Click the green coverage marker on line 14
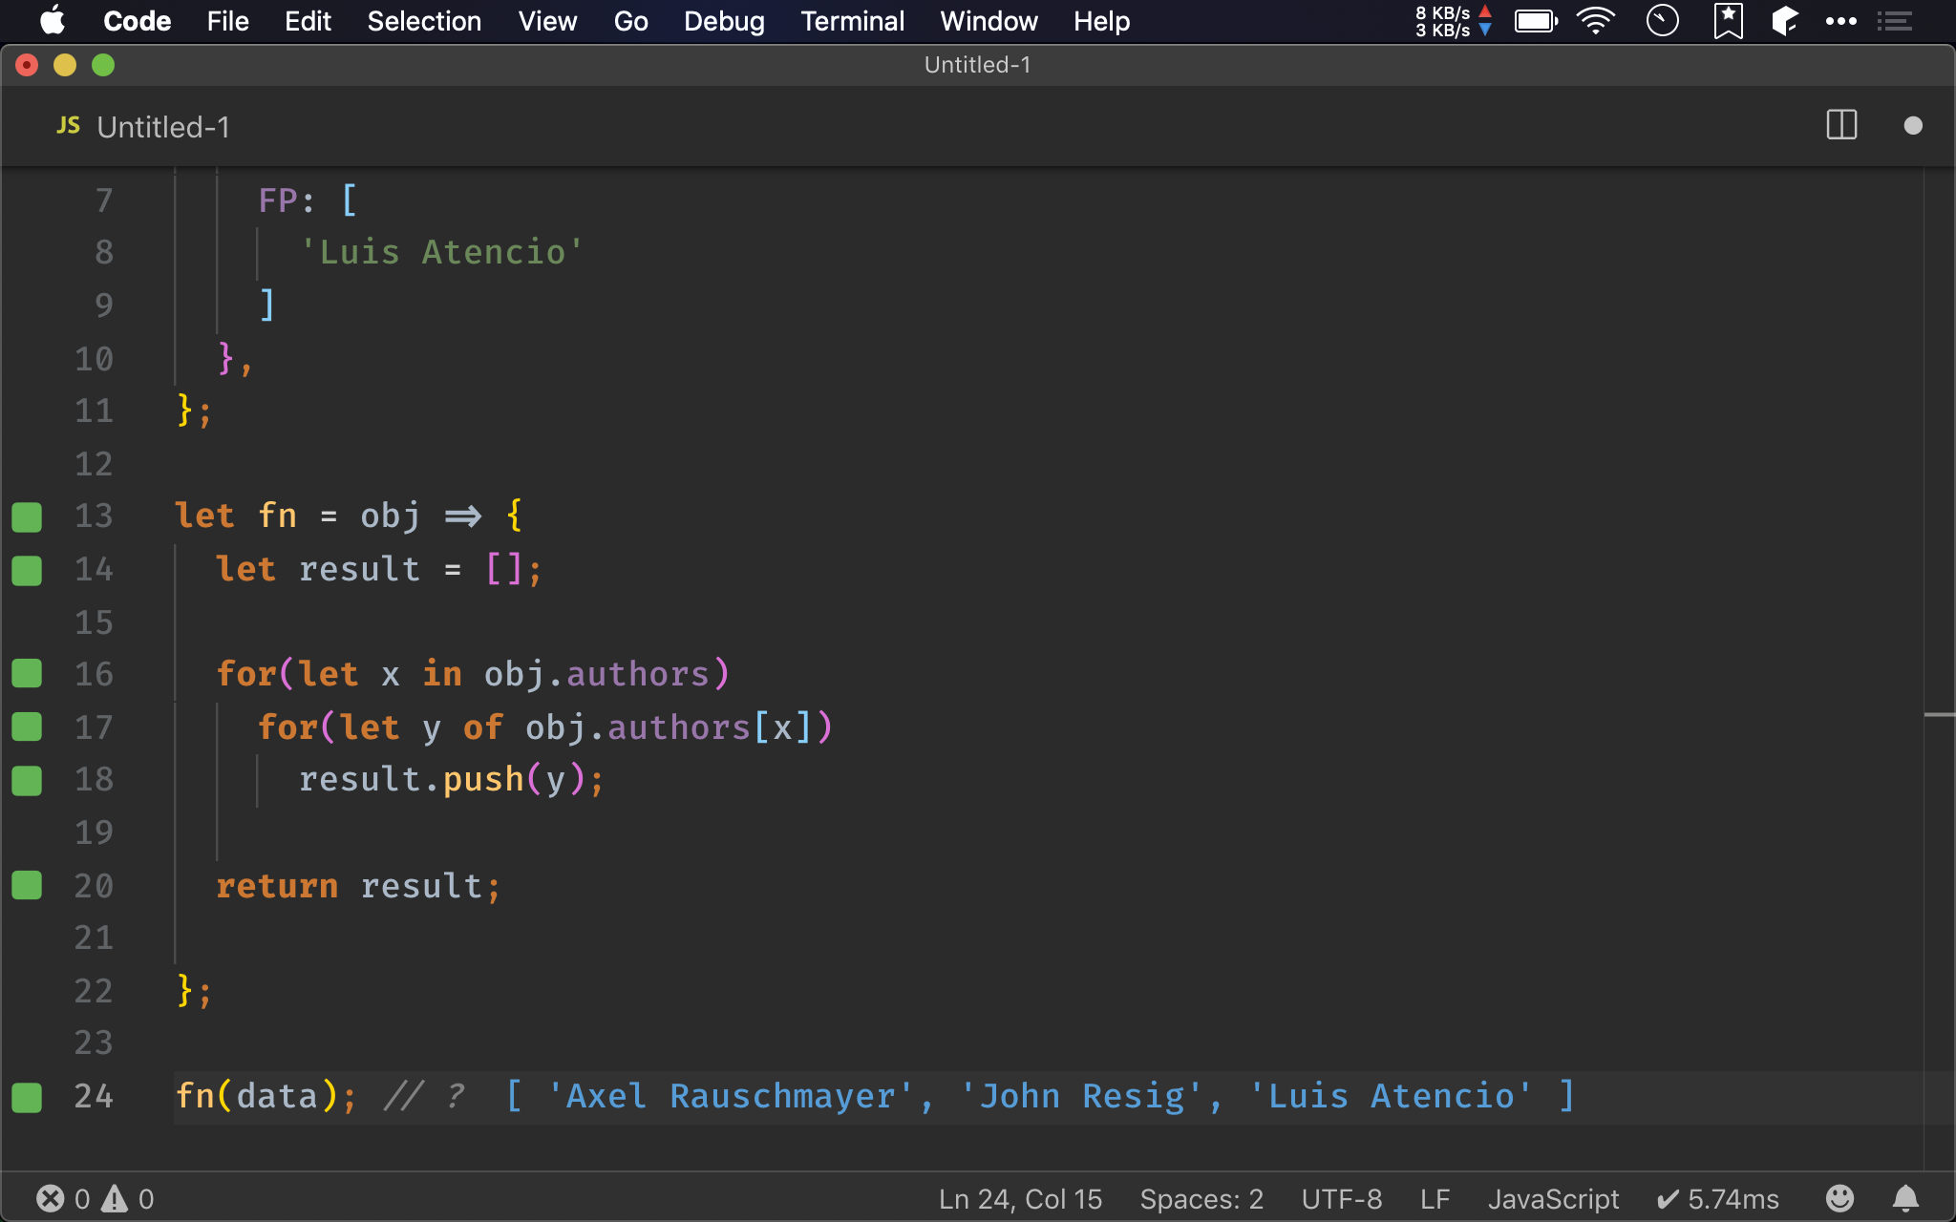The image size is (1956, 1222). [x=27, y=570]
